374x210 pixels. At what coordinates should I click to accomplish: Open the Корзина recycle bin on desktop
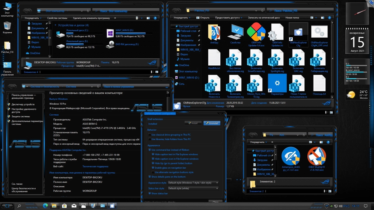pyautogui.click(x=7, y=28)
